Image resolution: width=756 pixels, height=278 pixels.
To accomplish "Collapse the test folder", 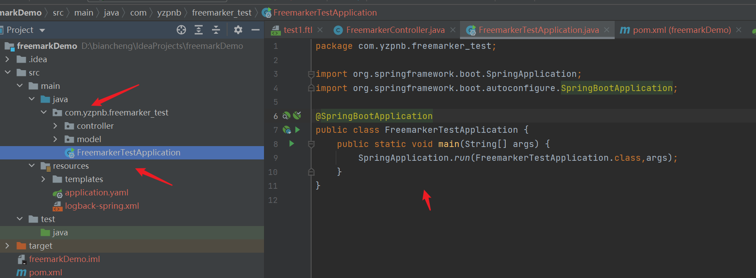I will [19, 219].
